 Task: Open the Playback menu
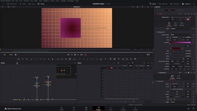coord(46,1)
